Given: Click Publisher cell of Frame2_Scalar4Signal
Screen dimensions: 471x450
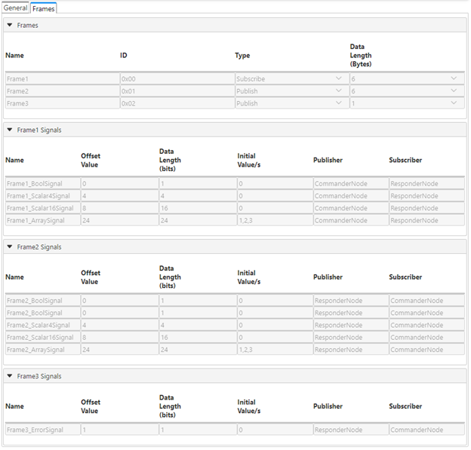Looking at the screenshot, I should coord(351,325).
